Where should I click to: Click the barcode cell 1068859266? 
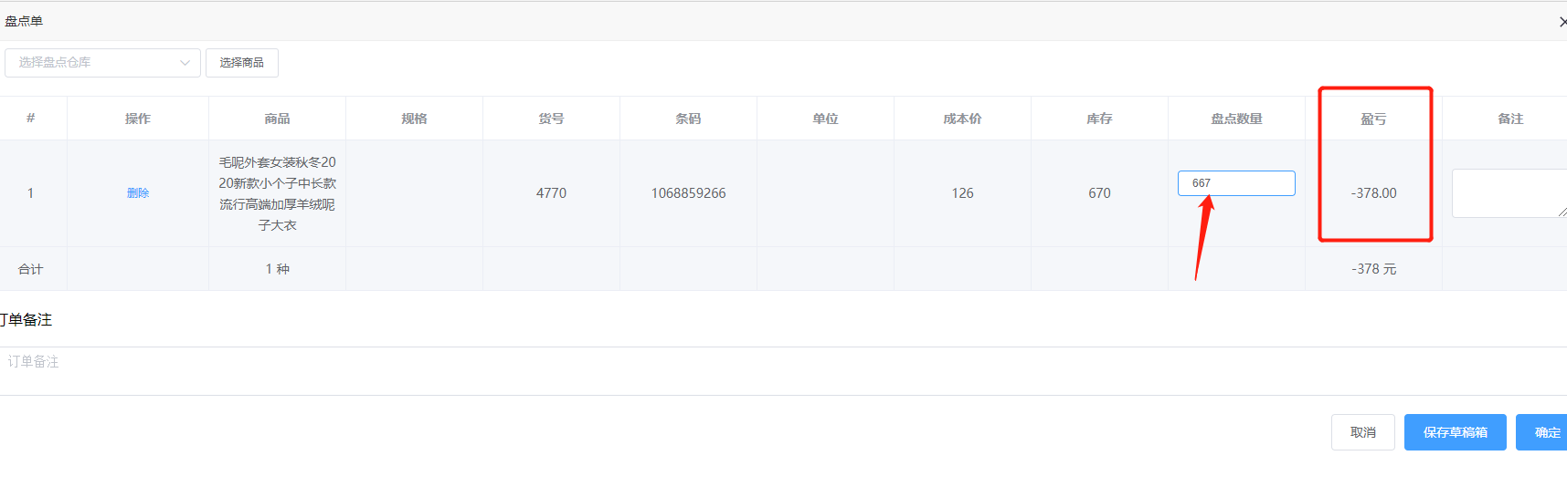point(688,193)
